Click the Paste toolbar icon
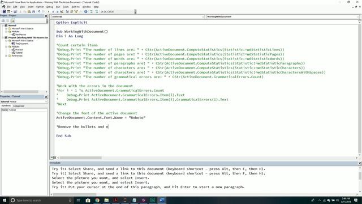The height and width of the screenshot is (204, 362). (x=29, y=11)
